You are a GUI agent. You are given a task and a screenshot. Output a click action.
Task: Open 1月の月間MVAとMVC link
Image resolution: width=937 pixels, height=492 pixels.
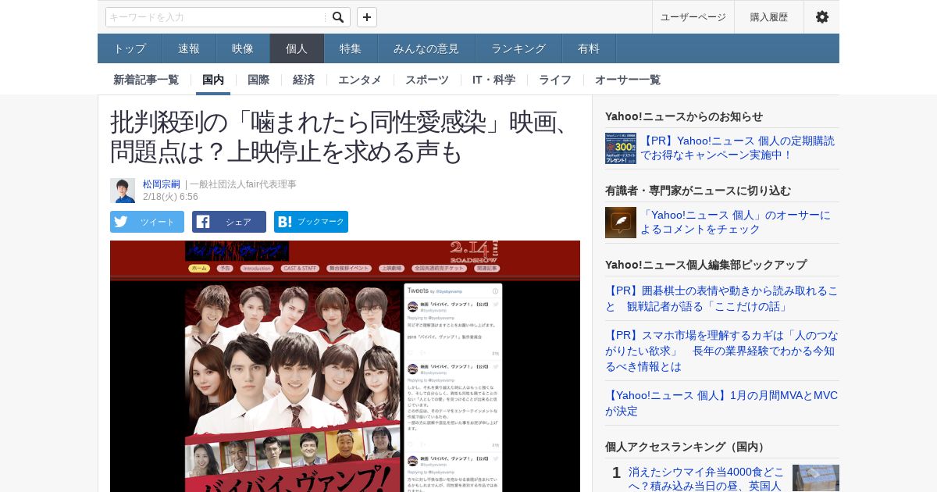[x=721, y=403]
